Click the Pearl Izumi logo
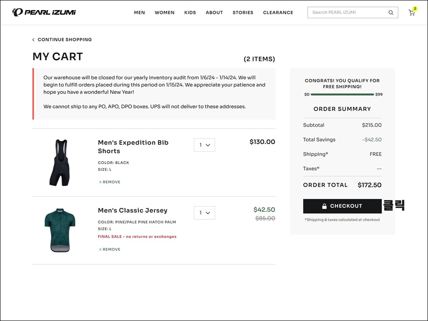Image resolution: width=428 pixels, height=321 pixels. (44, 12)
